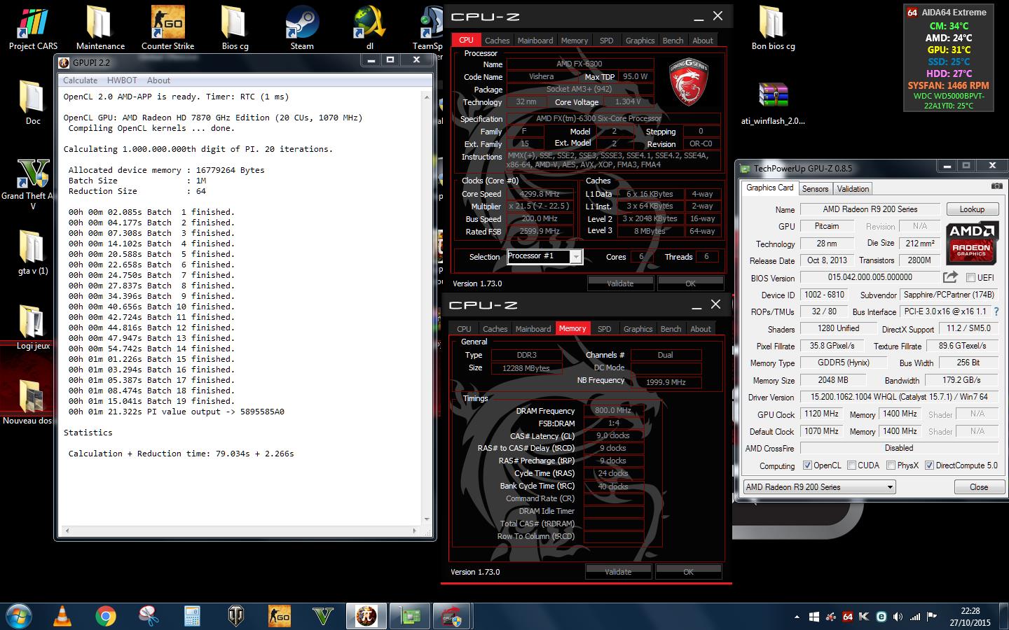The image size is (1009, 630).
Task: Switch to Mainboard tab in upper CPU-Z
Action: click(x=535, y=41)
